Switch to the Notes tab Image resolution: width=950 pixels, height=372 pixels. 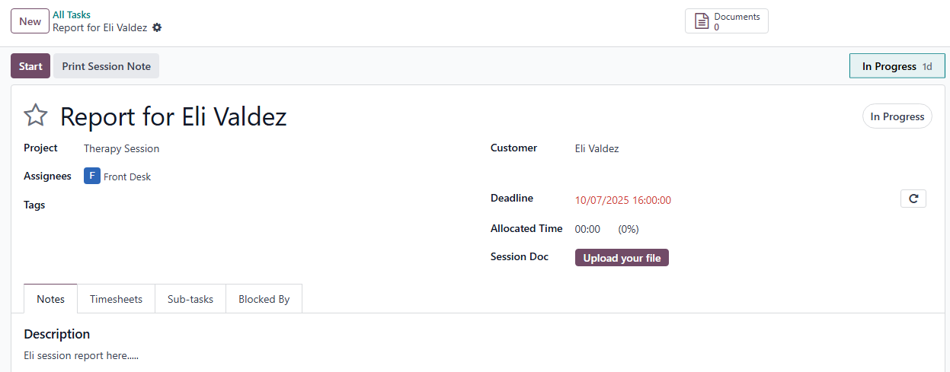click(x=50, y=299)
